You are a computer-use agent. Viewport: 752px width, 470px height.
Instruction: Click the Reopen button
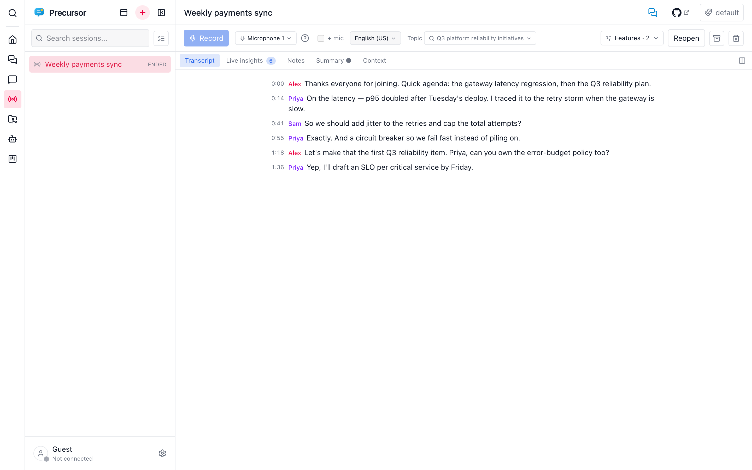(686, 38)
